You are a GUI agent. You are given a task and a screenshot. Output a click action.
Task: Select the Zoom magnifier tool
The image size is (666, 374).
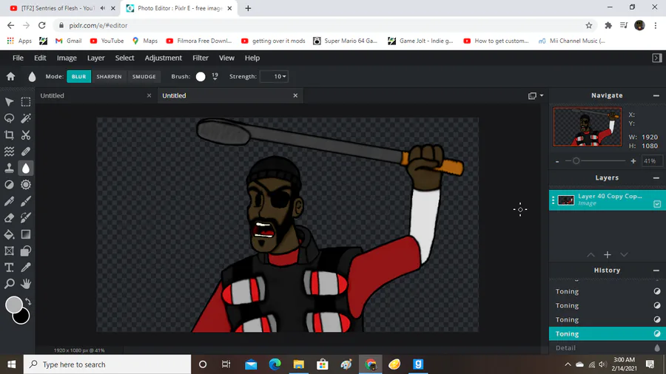pos(9,283)
